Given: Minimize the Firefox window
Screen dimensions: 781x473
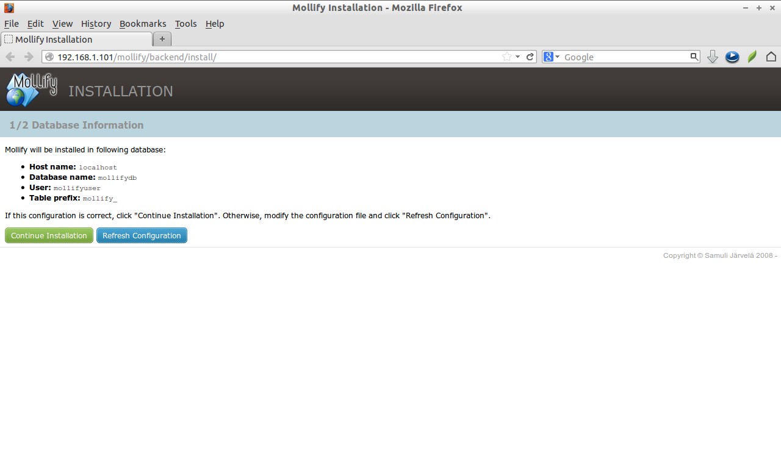Looking at the screenshot, I should tap(746, 8).
